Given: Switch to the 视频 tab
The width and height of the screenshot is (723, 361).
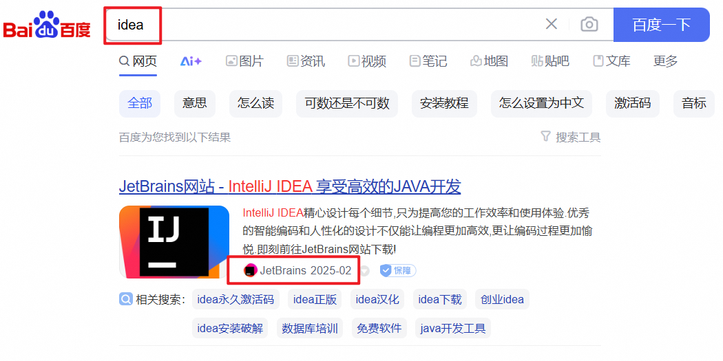Looking at the screenshot, I should pos(367,61).
